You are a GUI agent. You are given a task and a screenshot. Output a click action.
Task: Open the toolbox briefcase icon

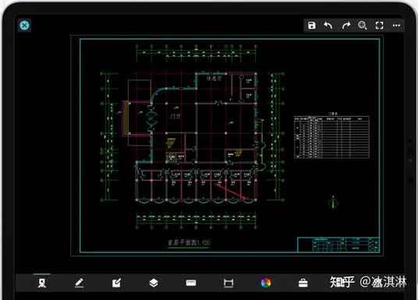point(303,283)
